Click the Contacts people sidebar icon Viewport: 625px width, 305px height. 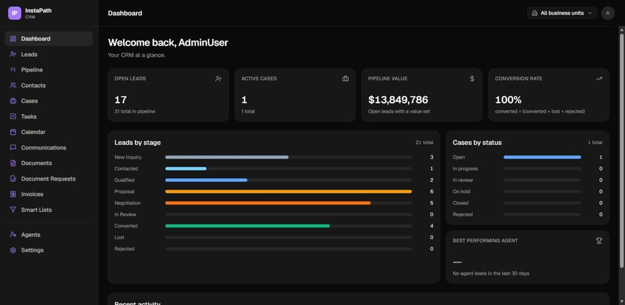click(x=13, y=85)
